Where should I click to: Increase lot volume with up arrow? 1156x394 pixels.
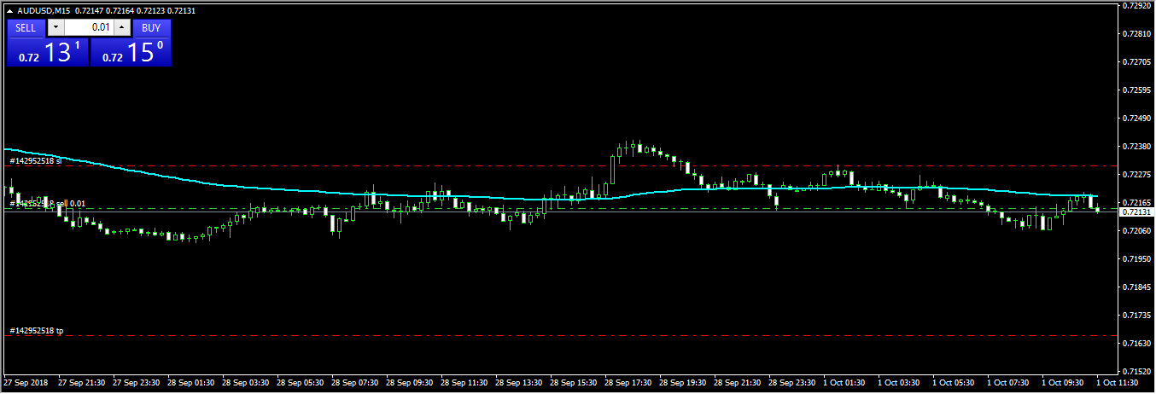point(121,27)
